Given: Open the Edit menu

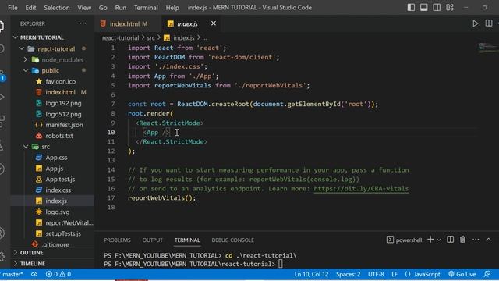Looking at the screenshot, I should (30, 8).
